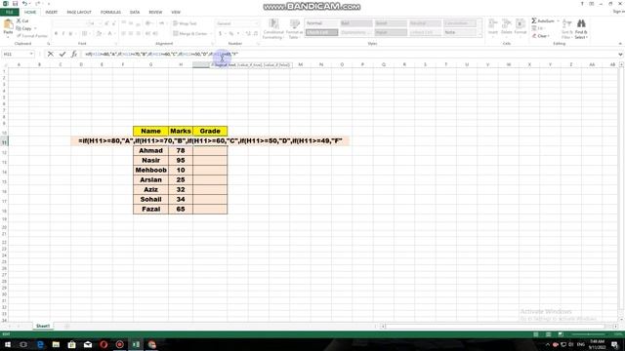Click the horizontal scrollbar at bottom

(496, 327)
